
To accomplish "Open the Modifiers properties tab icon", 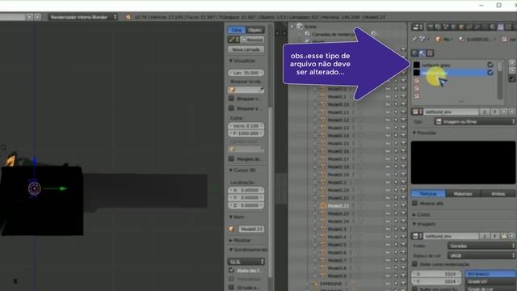I will (x=477, y=27).
